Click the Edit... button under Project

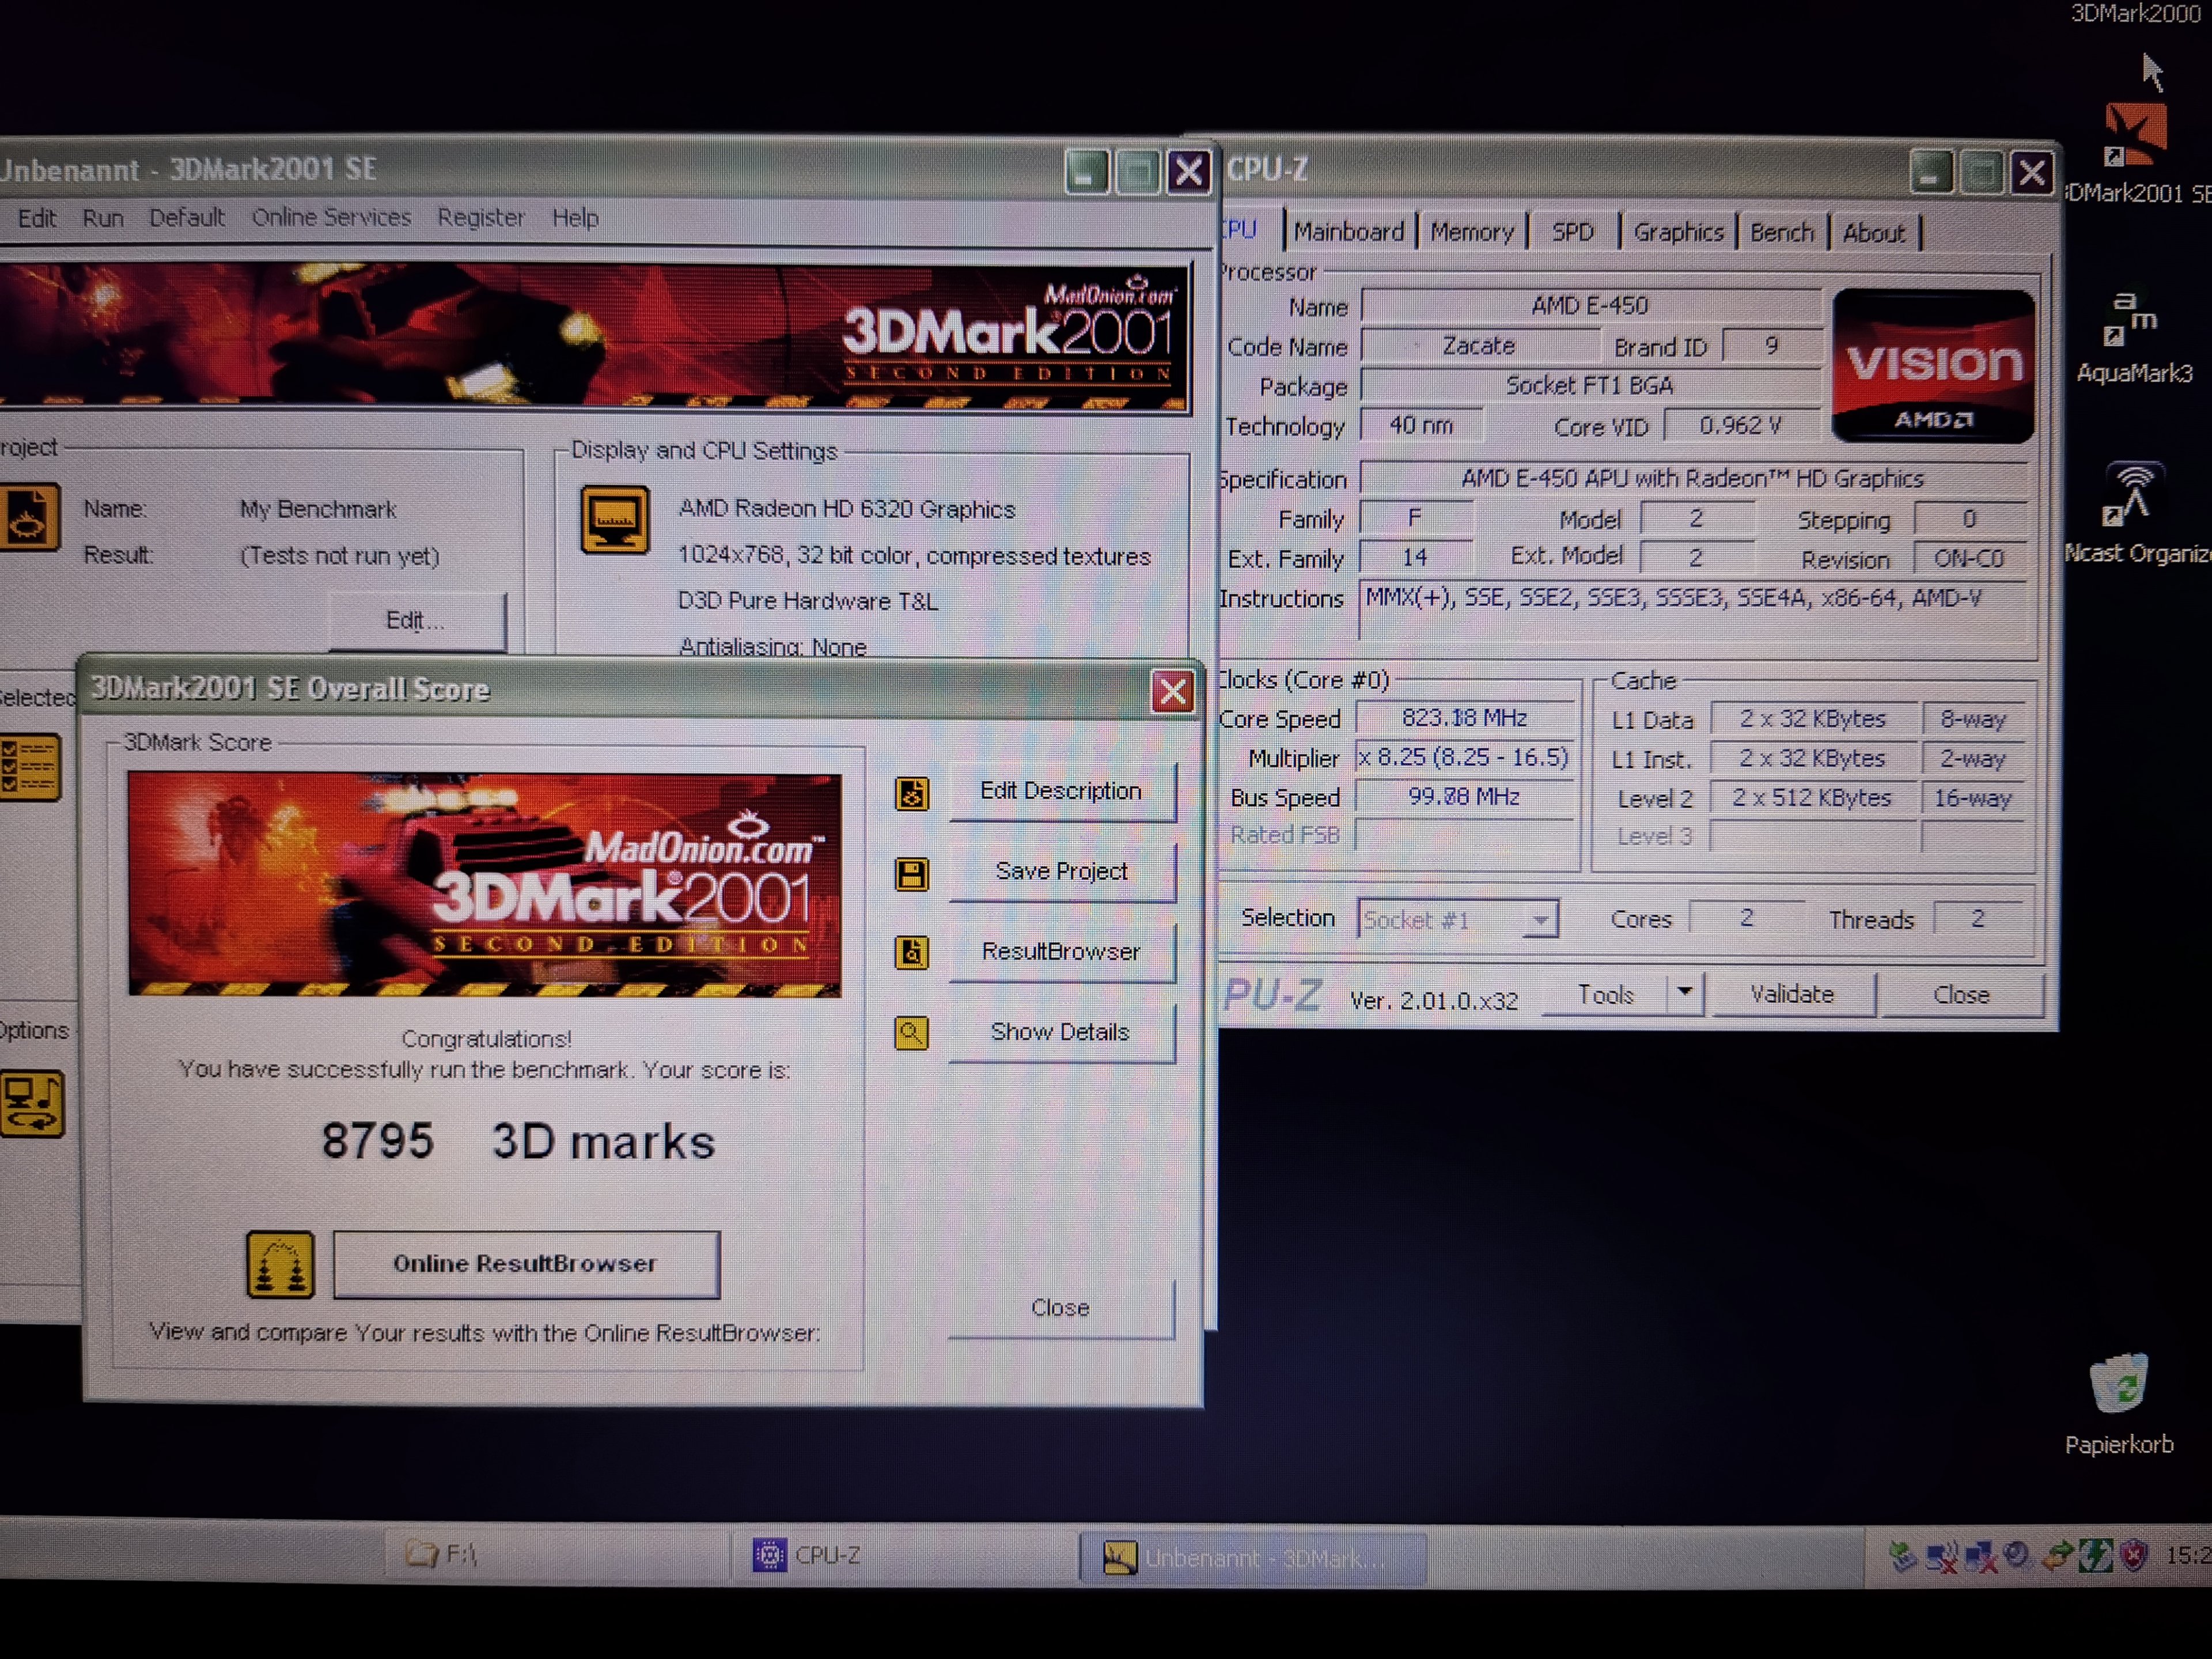tap(415, 621)
